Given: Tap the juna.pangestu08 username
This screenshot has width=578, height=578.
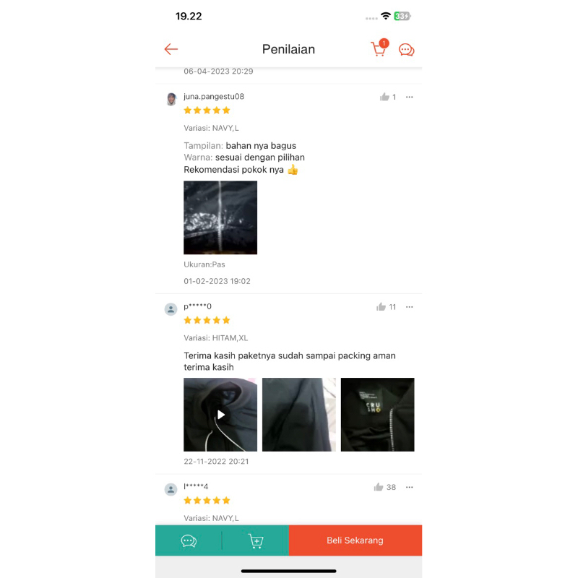Looking at the screenshot, I should [x=214, y=97].
